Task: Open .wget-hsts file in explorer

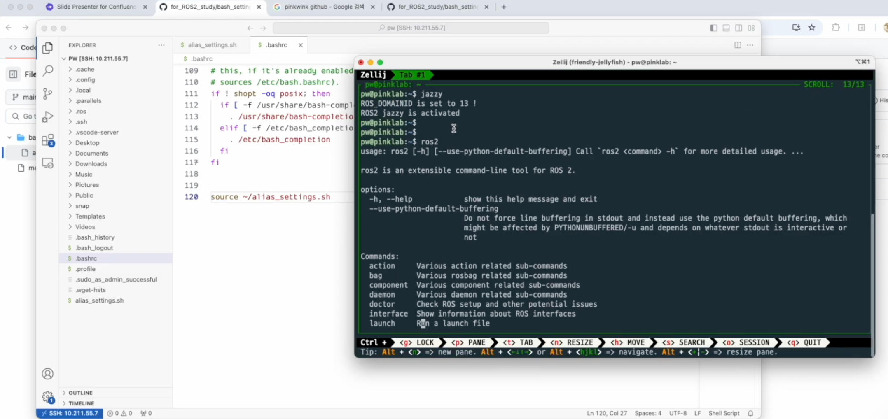Action: [x=91, y=290]
